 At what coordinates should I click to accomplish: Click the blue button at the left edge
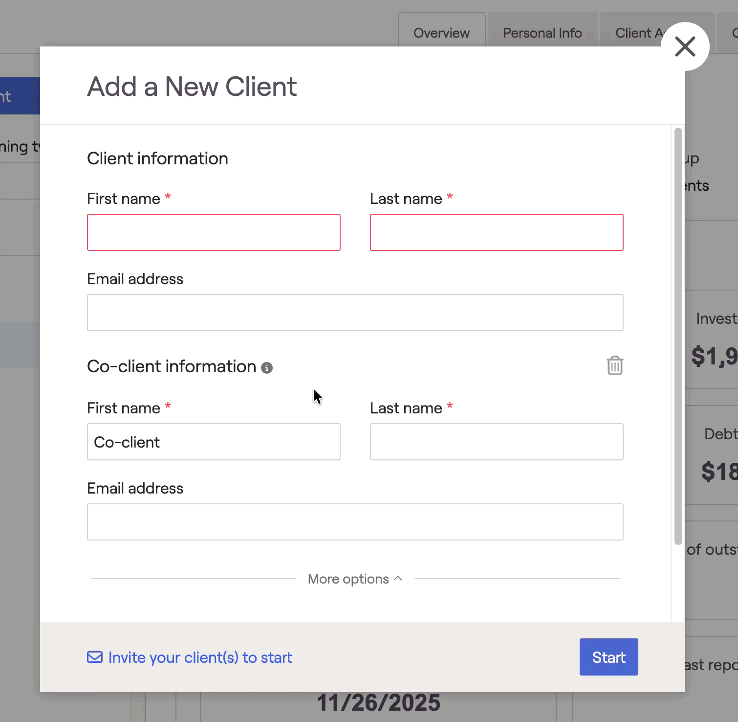pos(20,96)
